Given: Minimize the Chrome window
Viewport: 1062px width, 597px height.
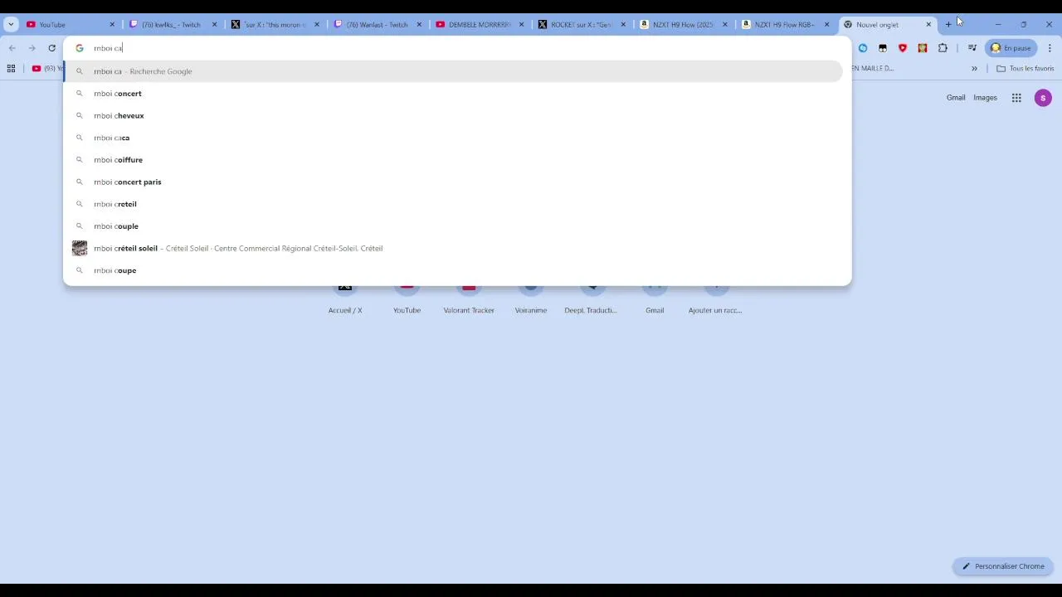Looking at the screenshot, I should 998,24.
